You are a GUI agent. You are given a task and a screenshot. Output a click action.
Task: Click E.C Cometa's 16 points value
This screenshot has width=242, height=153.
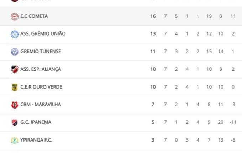(x=153, y=16)
